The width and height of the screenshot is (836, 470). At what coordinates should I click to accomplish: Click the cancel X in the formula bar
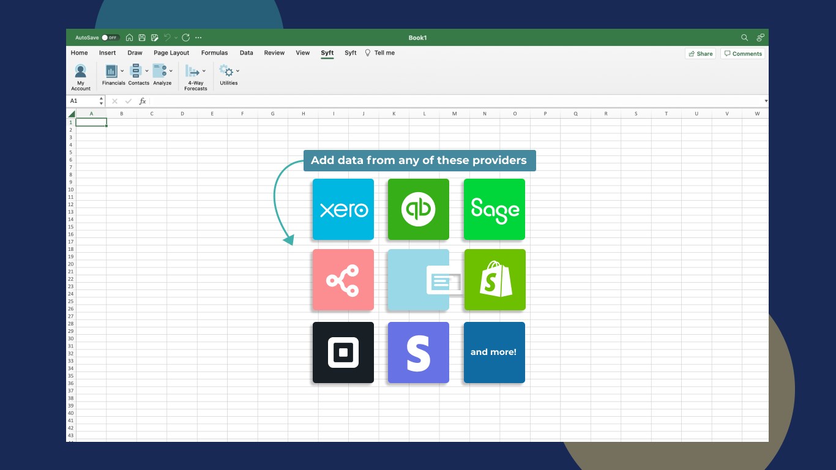click(114, 101)
